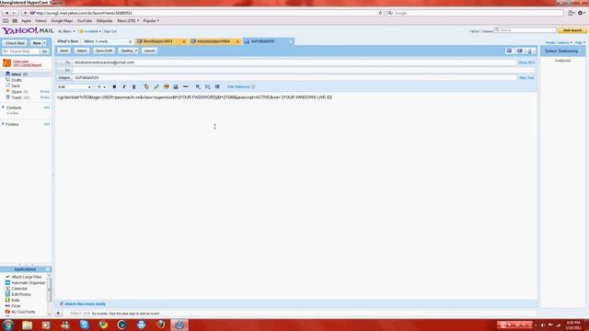Click in the Subject input field
The height and width of the screenshot is (331, 589).
(x=294, y=77)
